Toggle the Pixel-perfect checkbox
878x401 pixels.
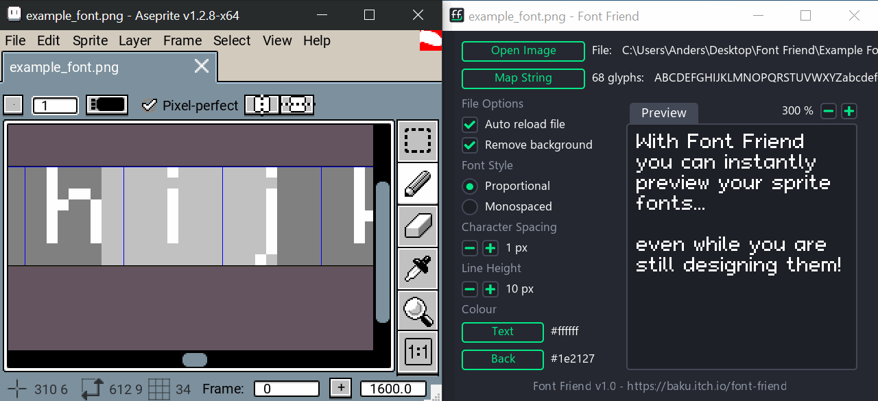tap(149, 105)
